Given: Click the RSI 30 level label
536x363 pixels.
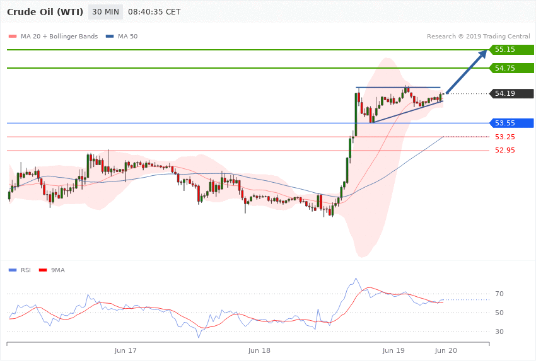Looking at the screenshot, I should (x=499, y=331).
